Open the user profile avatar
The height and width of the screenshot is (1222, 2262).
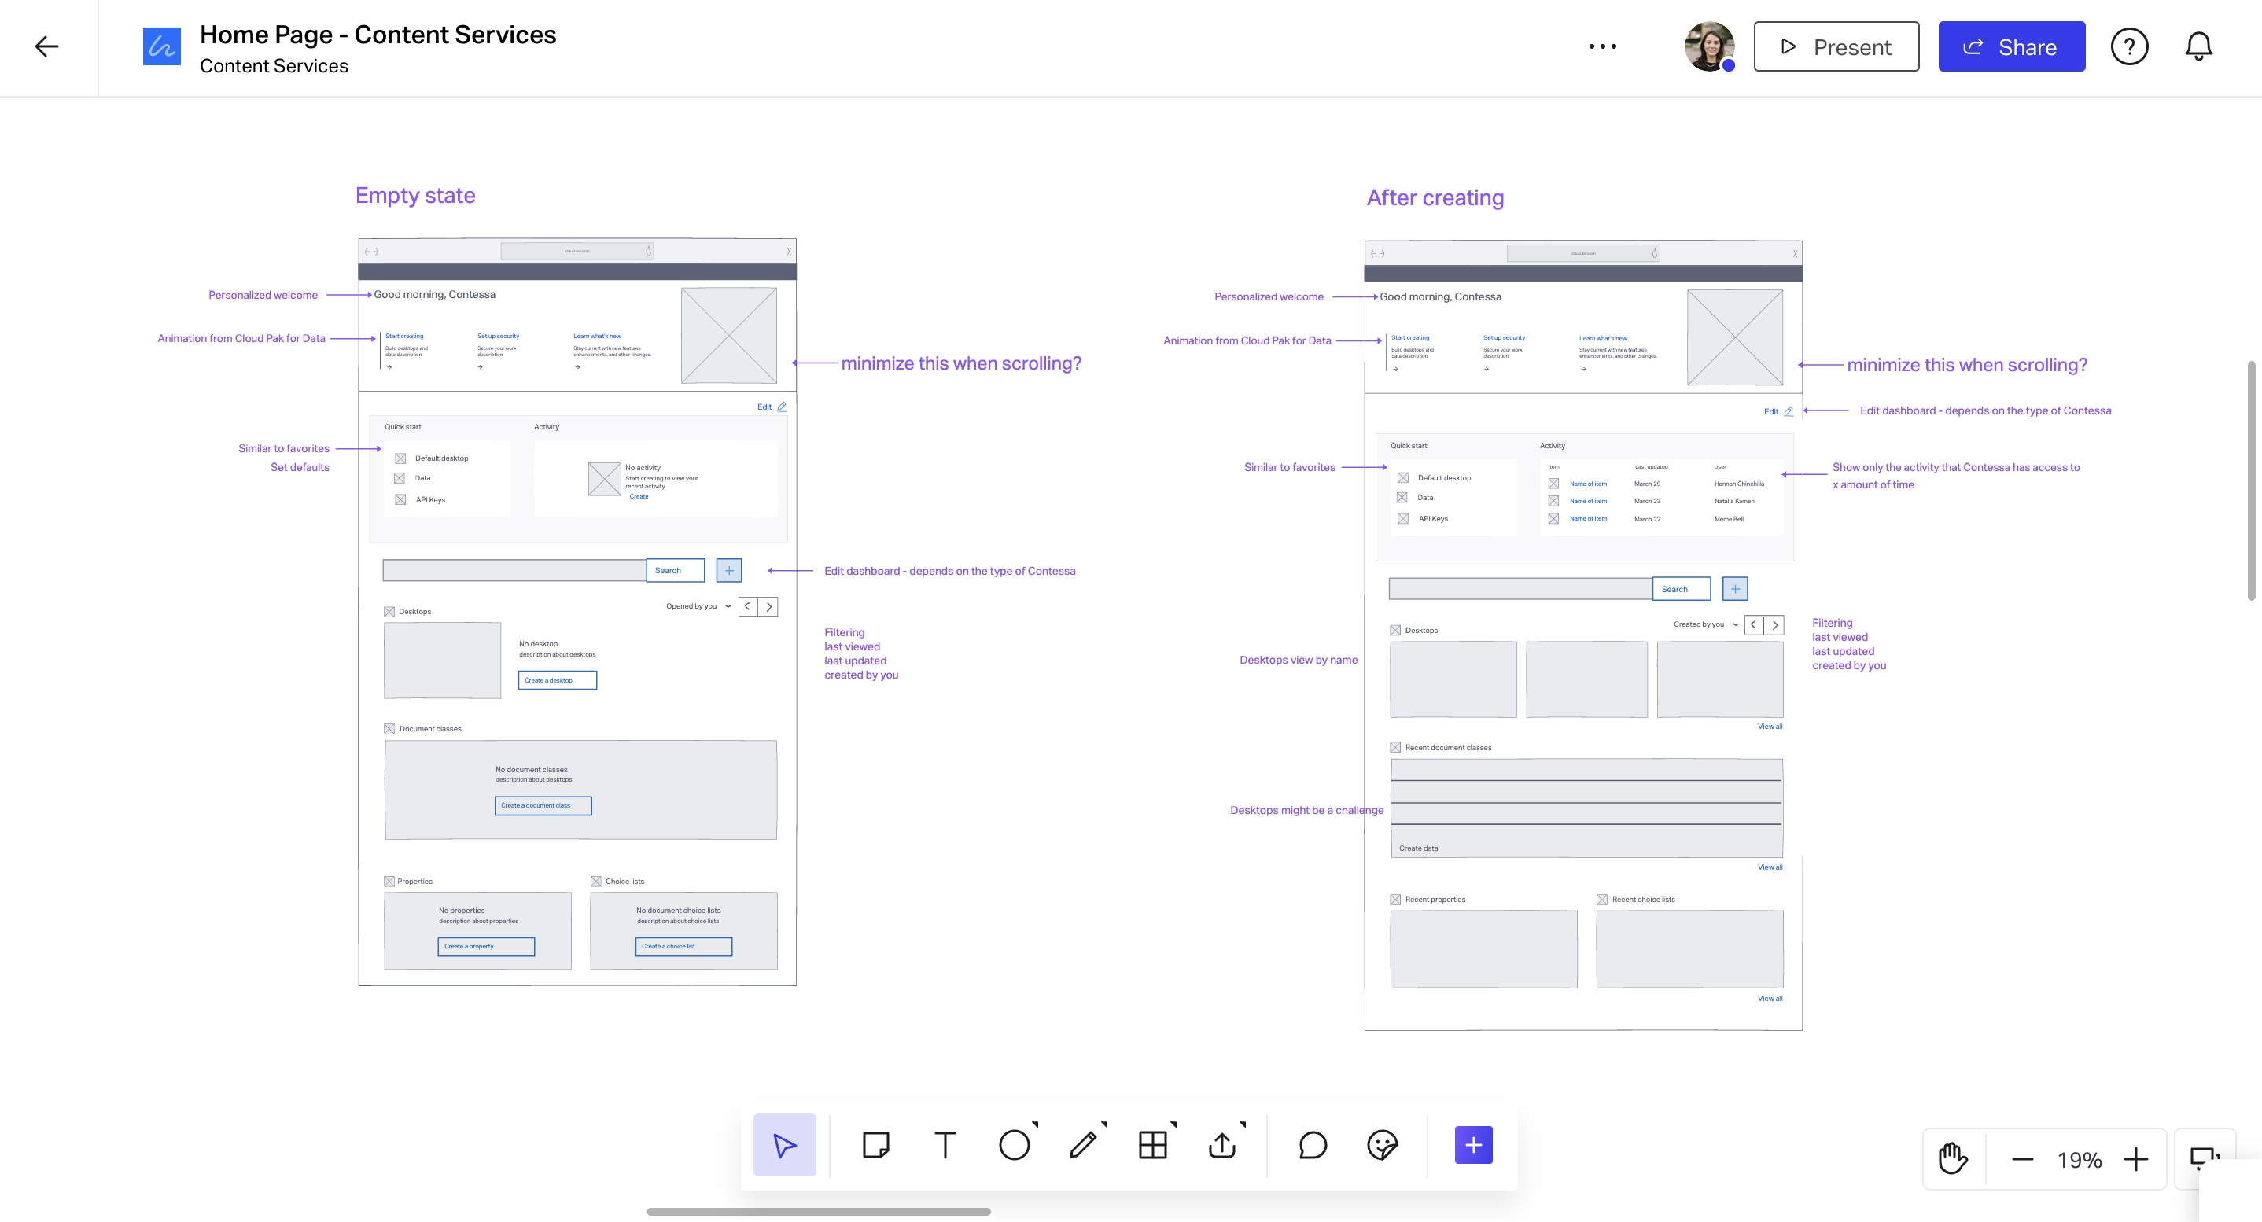[x=1709, y=46]
